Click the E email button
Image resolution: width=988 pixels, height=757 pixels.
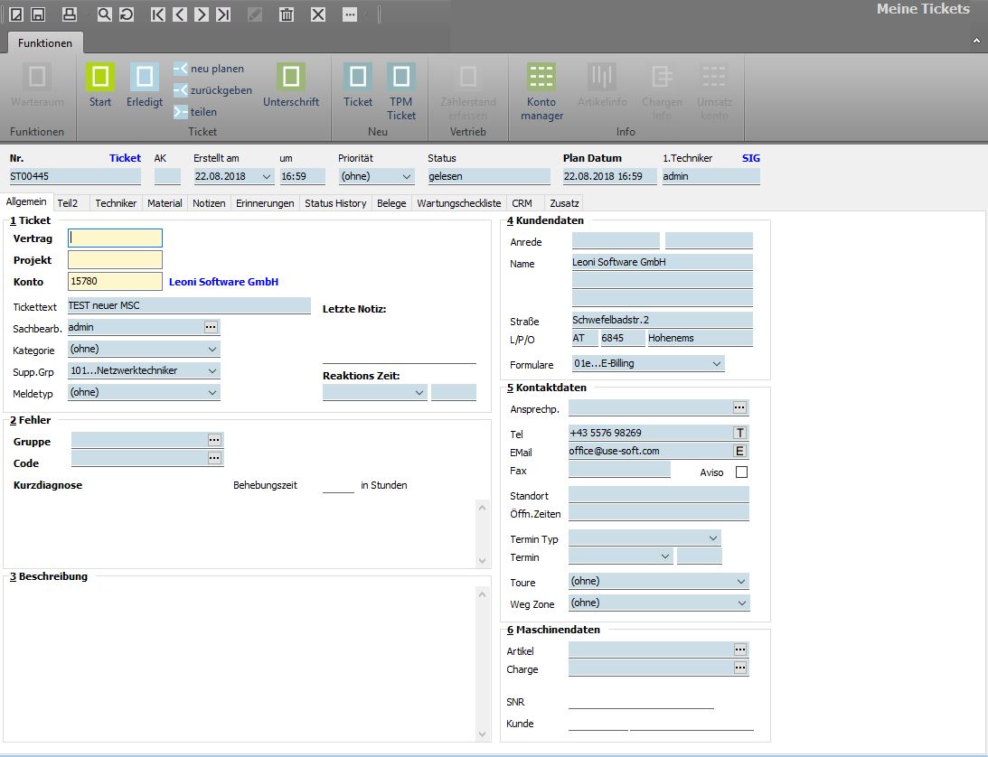(740, 451)
